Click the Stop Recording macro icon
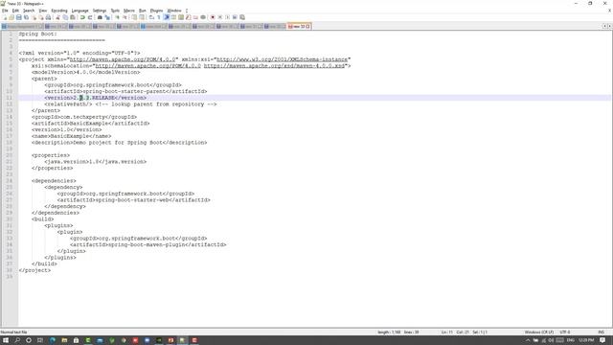 click(219, 17)
